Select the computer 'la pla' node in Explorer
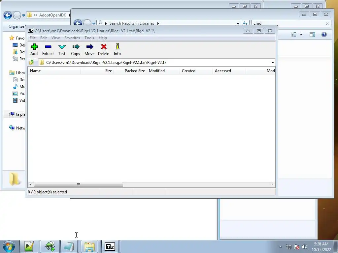 point(17,114)
